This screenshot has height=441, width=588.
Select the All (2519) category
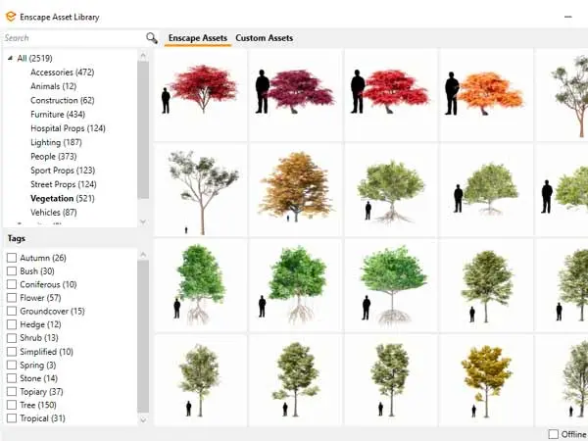click(34, 58)
